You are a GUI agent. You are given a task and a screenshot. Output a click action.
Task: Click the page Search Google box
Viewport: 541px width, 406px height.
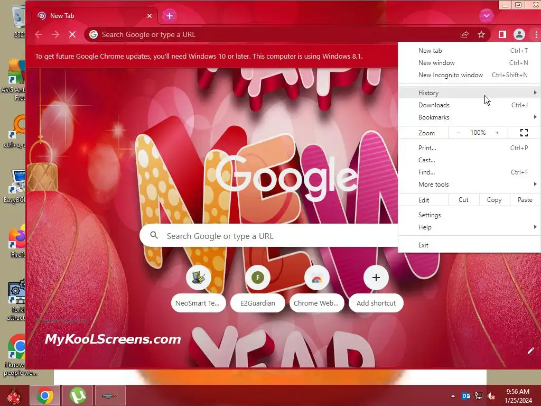coord(269,236)
